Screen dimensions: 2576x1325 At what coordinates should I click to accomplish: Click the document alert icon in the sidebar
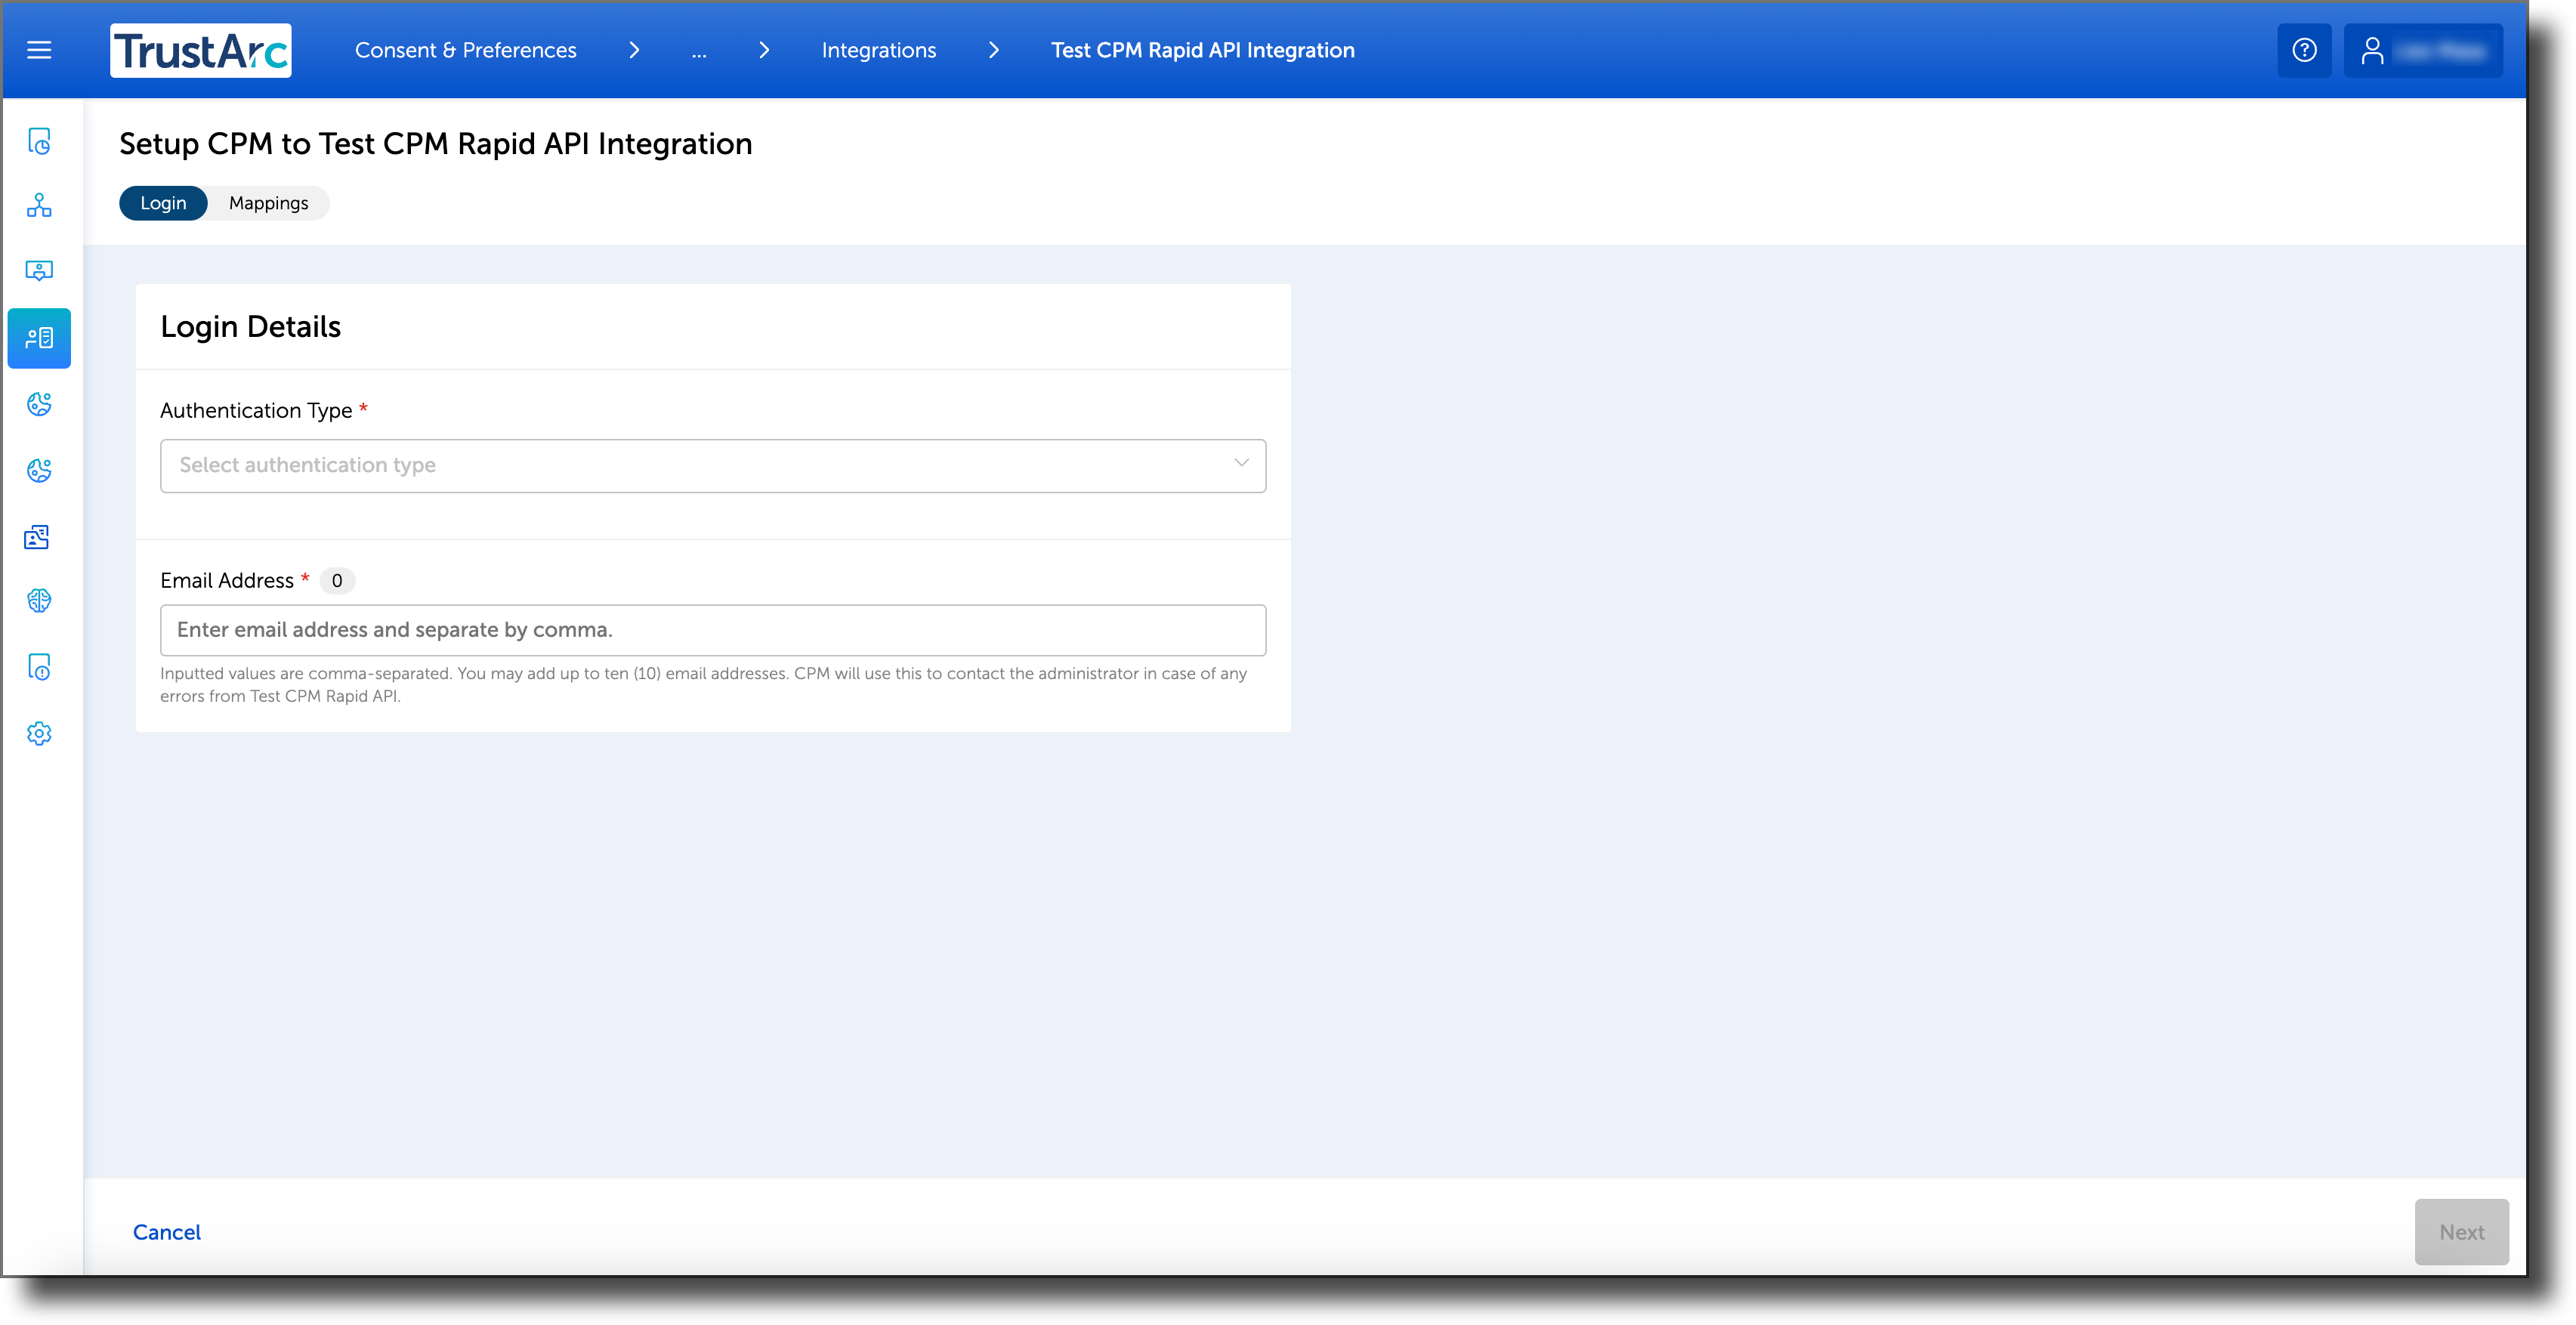[x=39, y=668]
